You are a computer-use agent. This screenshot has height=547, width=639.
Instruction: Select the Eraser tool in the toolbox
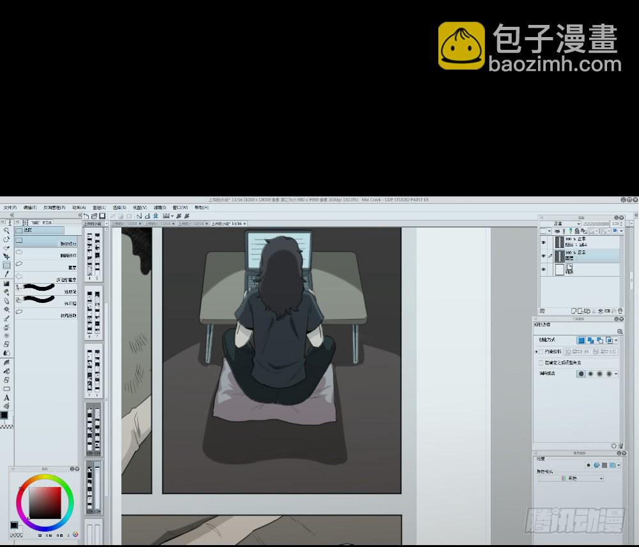[6, 300]
